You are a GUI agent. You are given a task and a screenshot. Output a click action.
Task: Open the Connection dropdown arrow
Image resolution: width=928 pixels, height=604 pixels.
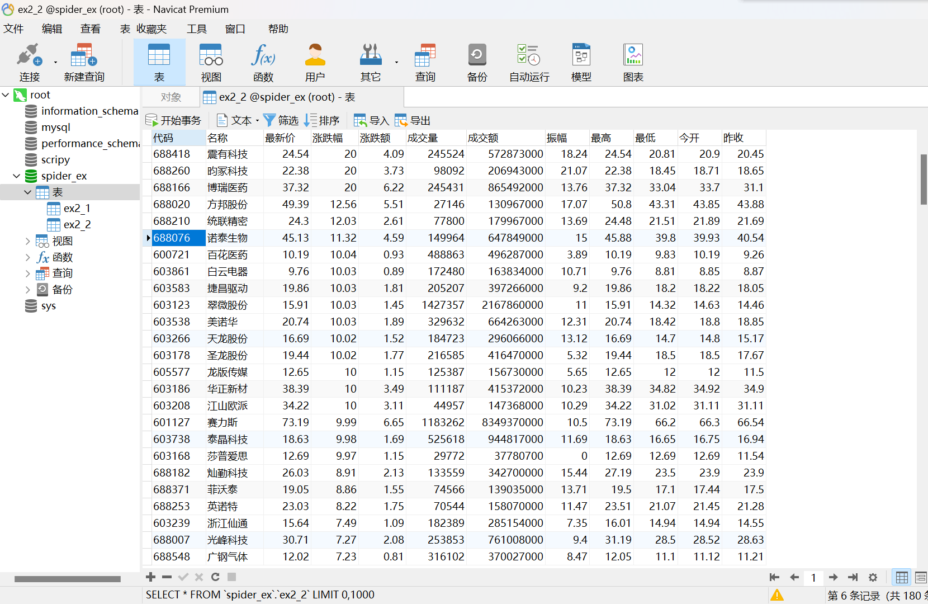tap(55, 62)
